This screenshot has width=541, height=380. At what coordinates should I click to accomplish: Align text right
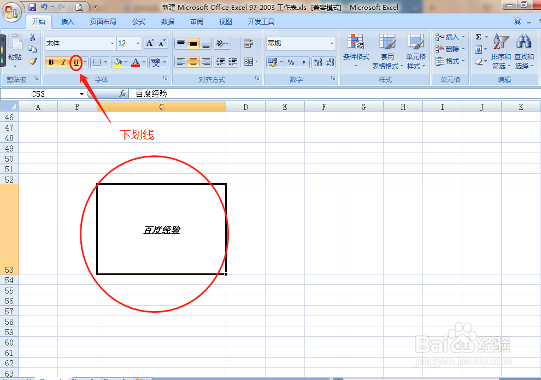205,62
